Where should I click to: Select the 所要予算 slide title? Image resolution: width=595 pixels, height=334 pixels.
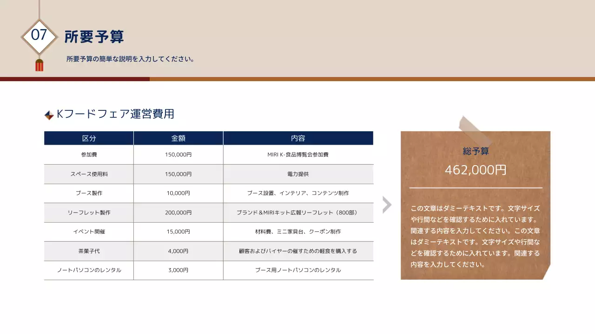click(94, 37)
